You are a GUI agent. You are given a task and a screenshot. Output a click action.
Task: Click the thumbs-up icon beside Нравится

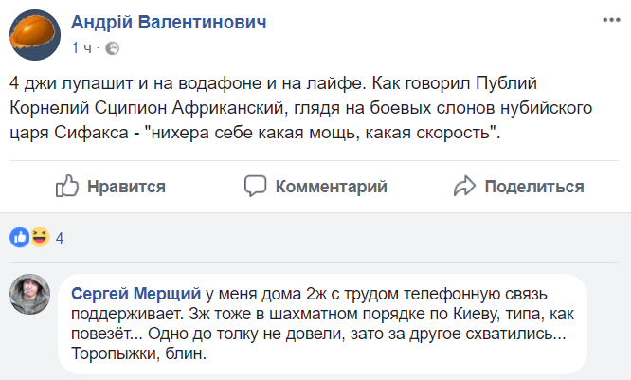(68, 185)
